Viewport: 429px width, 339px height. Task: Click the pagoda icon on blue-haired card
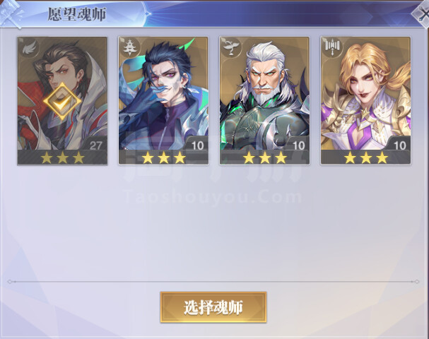coord(130,47)
